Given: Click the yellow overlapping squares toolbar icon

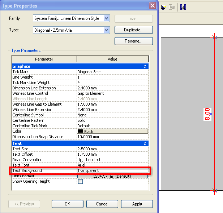Looking at the screenshot, I should pos(164,7).
